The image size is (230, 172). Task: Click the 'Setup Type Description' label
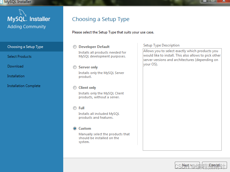[x=161, y=45]
